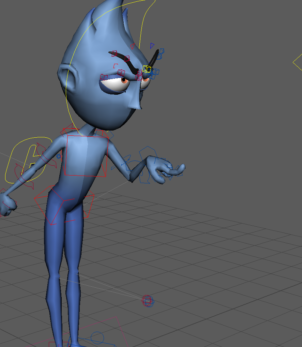
Task: Select blue circle control near the feet
Action: tap(97, 338)
